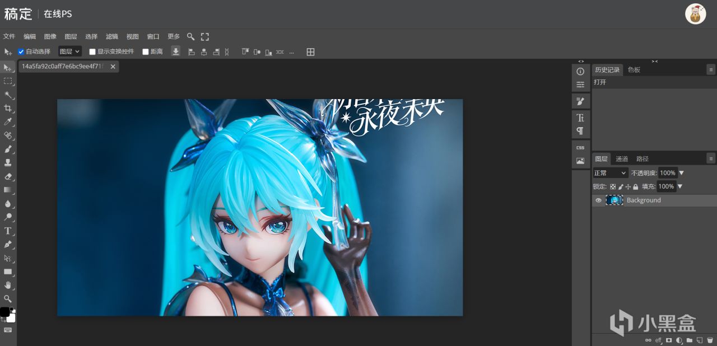
Task: Open layer effects (eff) button
Action: 659,340
